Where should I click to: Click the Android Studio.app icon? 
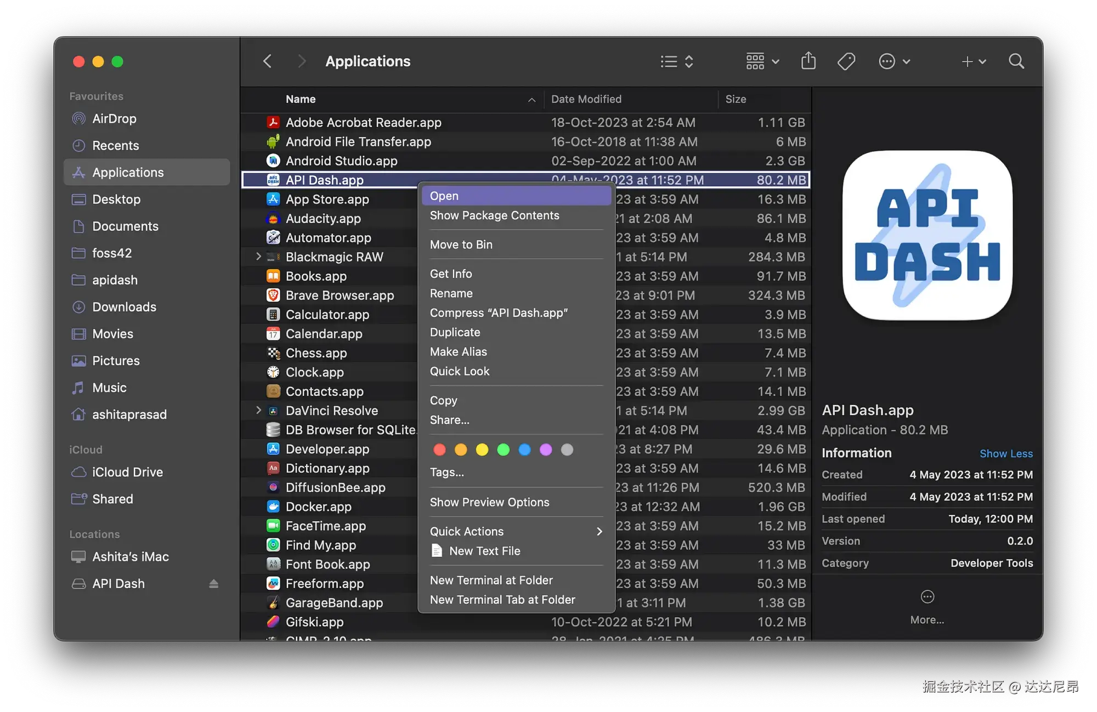(273, 161)
